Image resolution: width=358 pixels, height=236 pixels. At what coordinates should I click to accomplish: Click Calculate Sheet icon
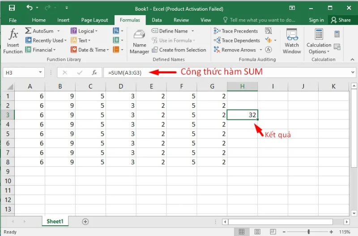click(x=337, y=47)
